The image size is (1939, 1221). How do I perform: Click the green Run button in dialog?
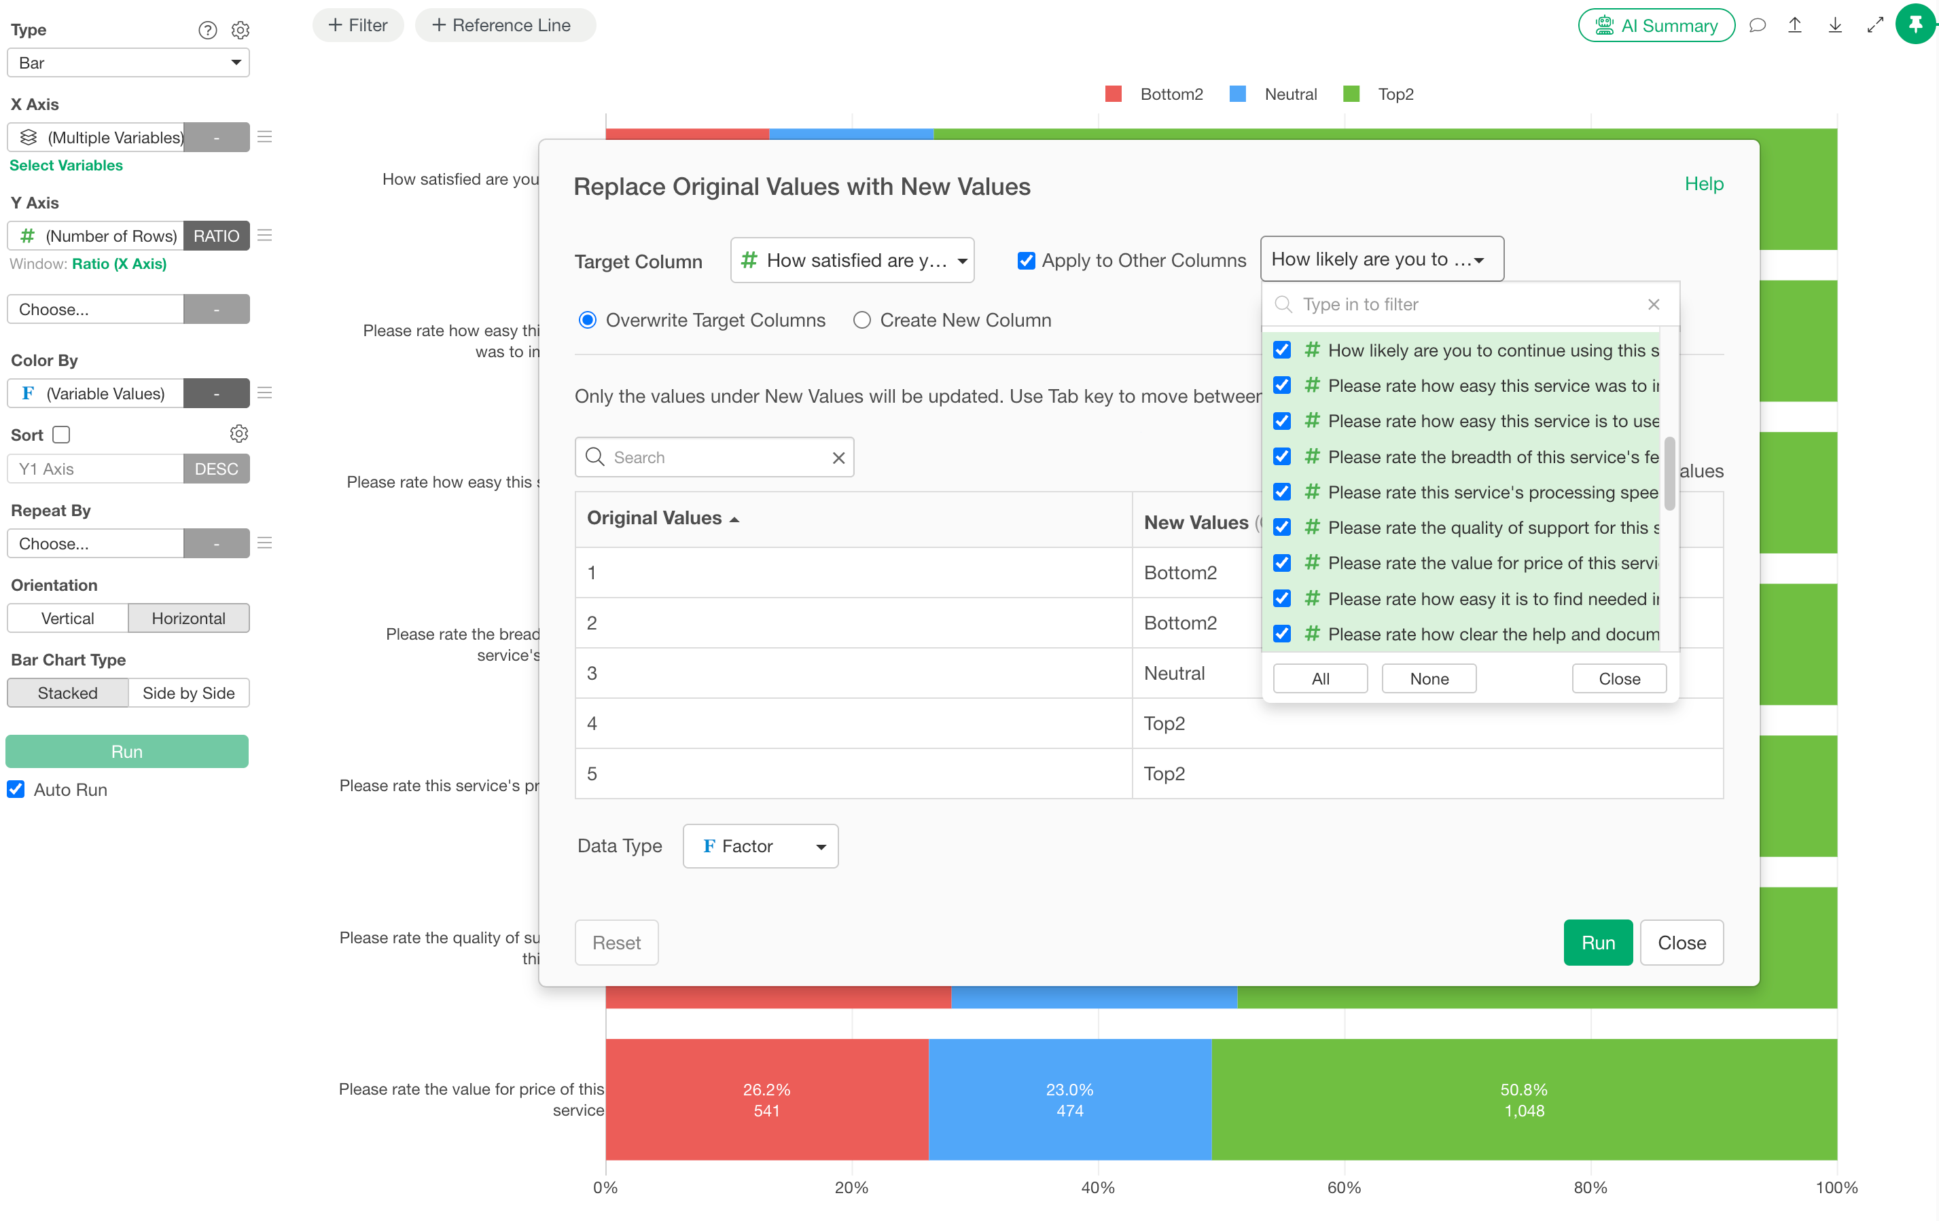(x=1597, y=942)
